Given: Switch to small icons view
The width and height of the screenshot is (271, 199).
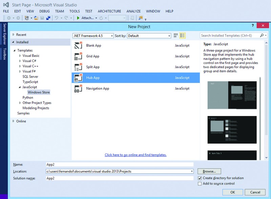Looking at the screenshot, I should (175, 36).
